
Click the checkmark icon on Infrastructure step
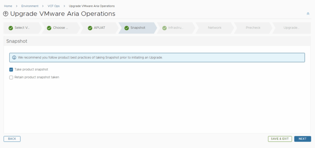pyautogui.click(x=165, y=28)
